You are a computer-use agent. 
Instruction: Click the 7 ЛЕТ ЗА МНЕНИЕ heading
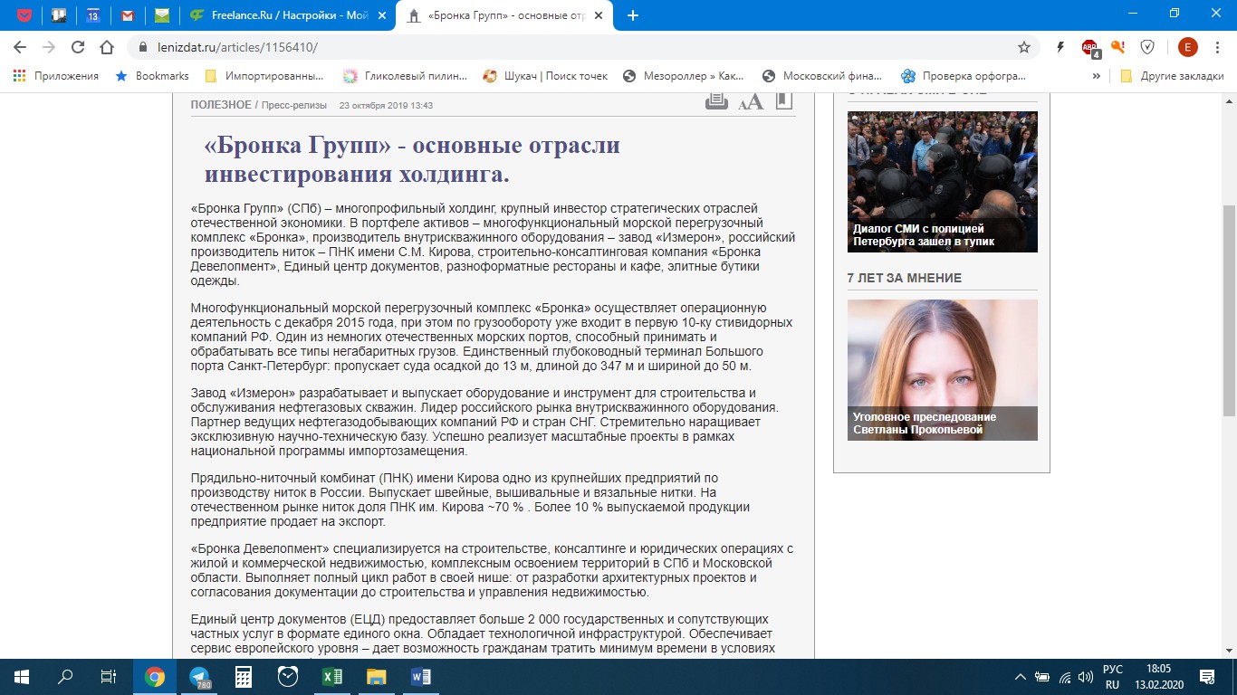[905, 278]
